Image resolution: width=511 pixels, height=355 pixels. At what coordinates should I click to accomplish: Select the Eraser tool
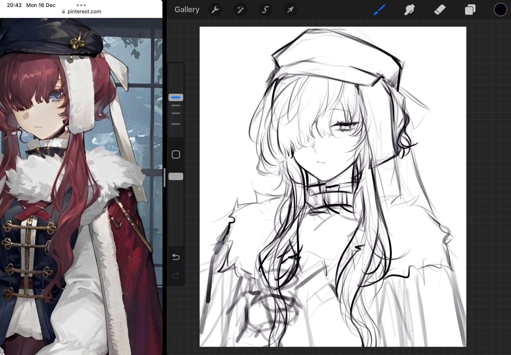click(x=440, y=10)
